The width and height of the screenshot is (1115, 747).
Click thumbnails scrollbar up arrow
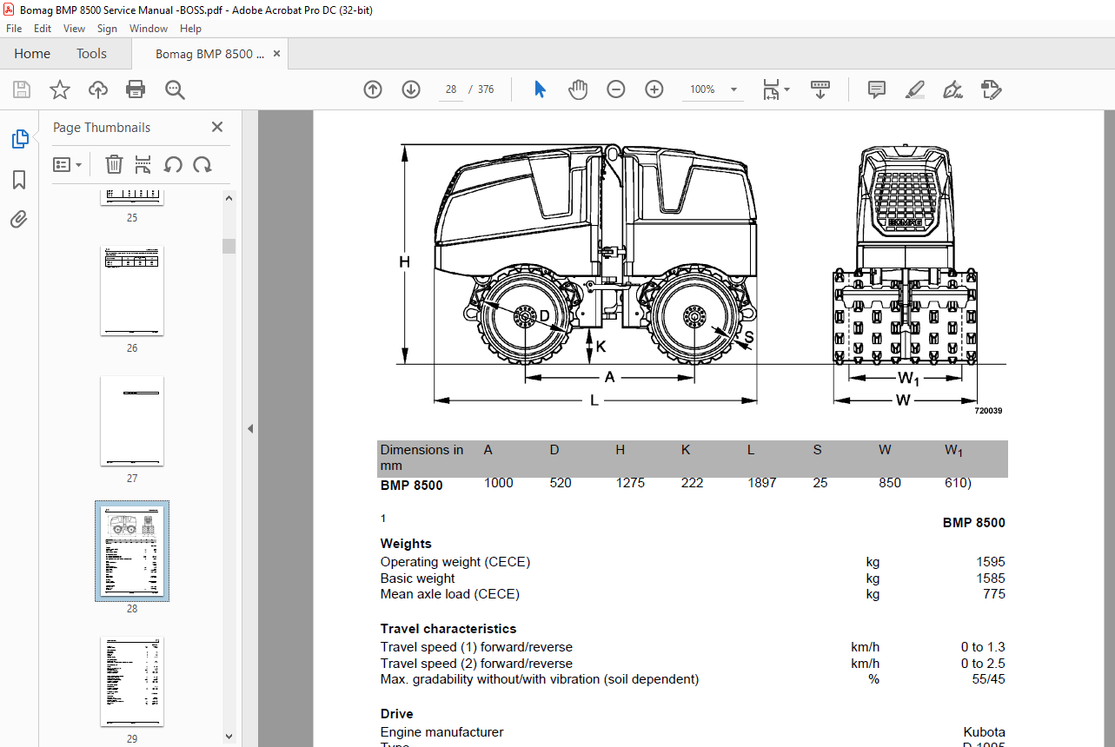pyautogui.click(x=229, y=197)
